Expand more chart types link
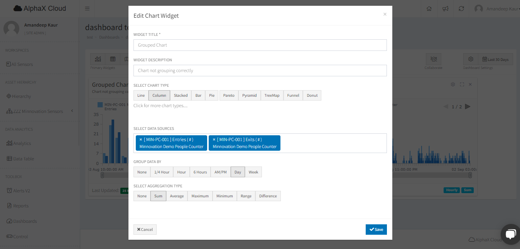Image resolution: width=520 pixels, height=249 pixels. pyautogui.click(x=160, y=106)
